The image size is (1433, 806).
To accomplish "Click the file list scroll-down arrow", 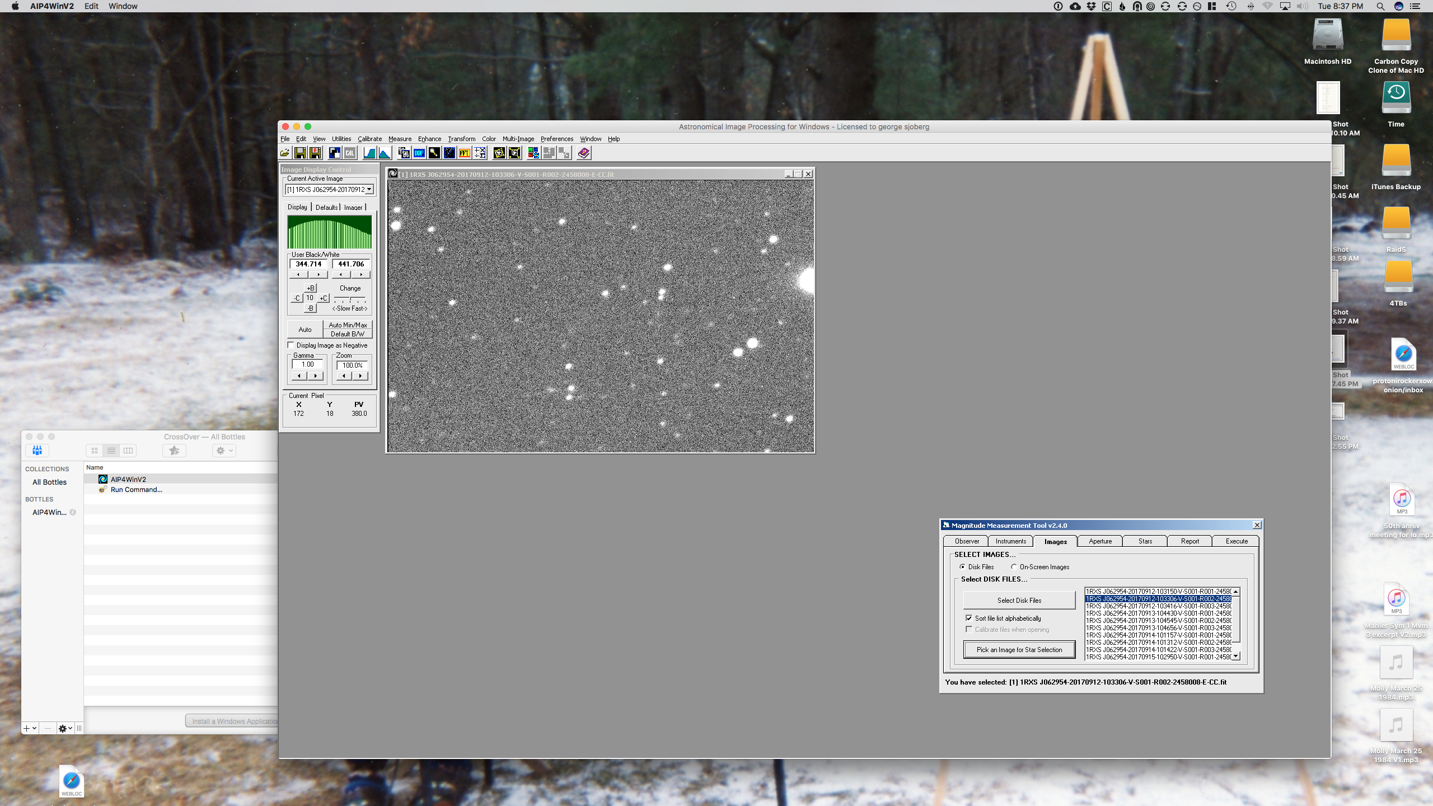I will point(1235,656).
